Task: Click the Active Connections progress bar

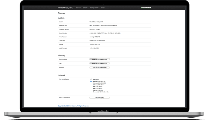Action: pos(99,98)
